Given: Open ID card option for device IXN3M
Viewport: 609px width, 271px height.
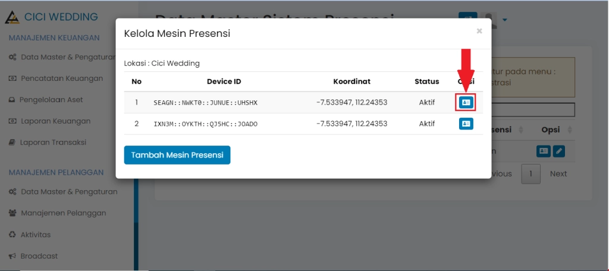Looking at the screenshot, I should 466,124.
